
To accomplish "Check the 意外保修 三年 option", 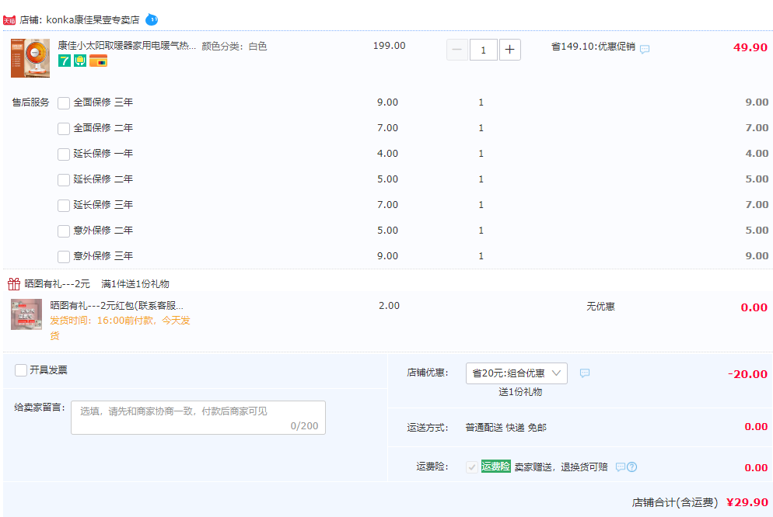I will click(x=64, y=256).
